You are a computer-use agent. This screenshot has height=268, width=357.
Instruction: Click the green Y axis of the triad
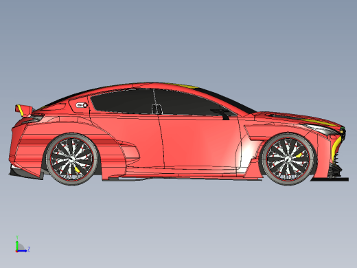[x=17, y=245]
